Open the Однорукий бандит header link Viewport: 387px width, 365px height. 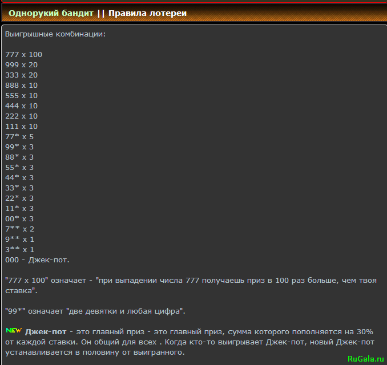pyautogui.click(x=51, y=13)
